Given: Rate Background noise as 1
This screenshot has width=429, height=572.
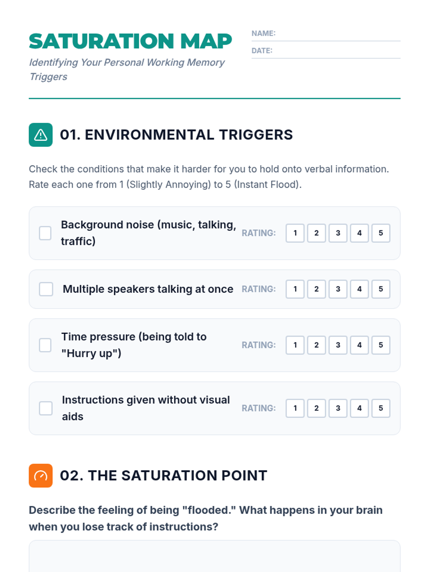Looking at the screenshot, I should (295, 233).
